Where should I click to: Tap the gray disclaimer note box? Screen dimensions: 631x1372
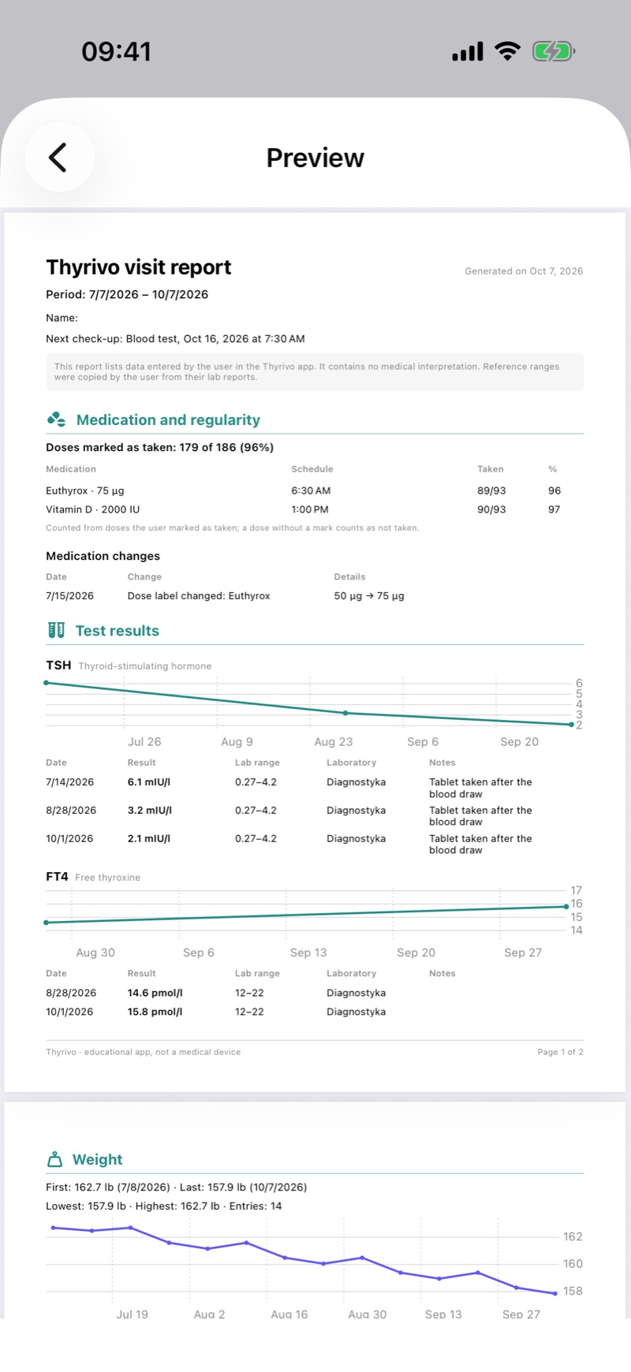click(315, 371)
